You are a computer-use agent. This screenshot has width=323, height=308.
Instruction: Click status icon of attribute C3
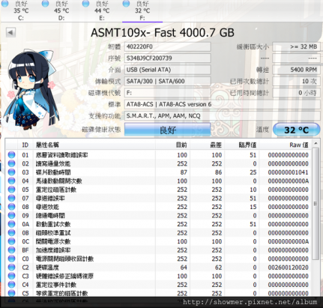tap(11, 276)
